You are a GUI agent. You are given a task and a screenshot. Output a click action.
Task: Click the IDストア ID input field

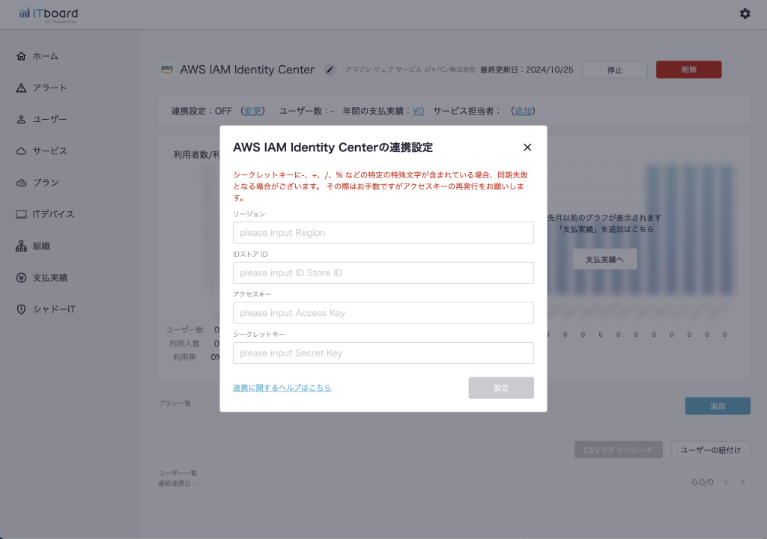pyautogui.click(x=383, y=272)
